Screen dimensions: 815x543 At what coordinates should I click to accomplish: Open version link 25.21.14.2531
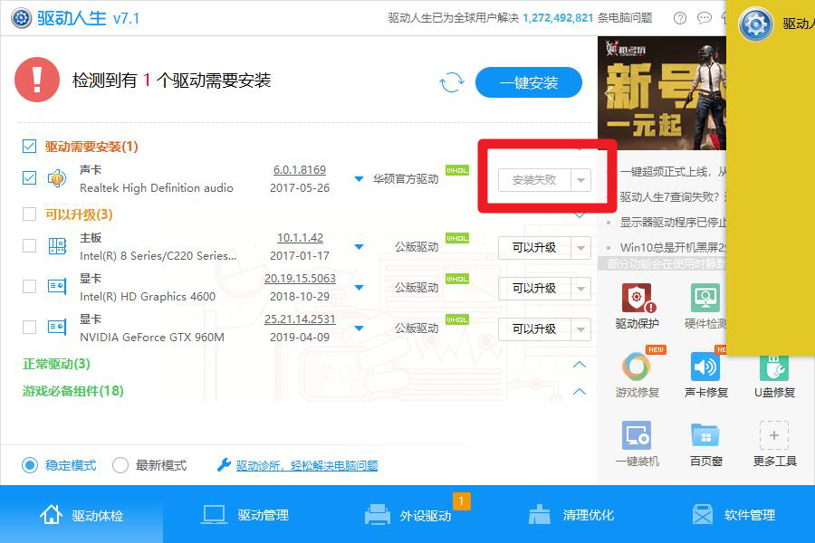(300, 319)
